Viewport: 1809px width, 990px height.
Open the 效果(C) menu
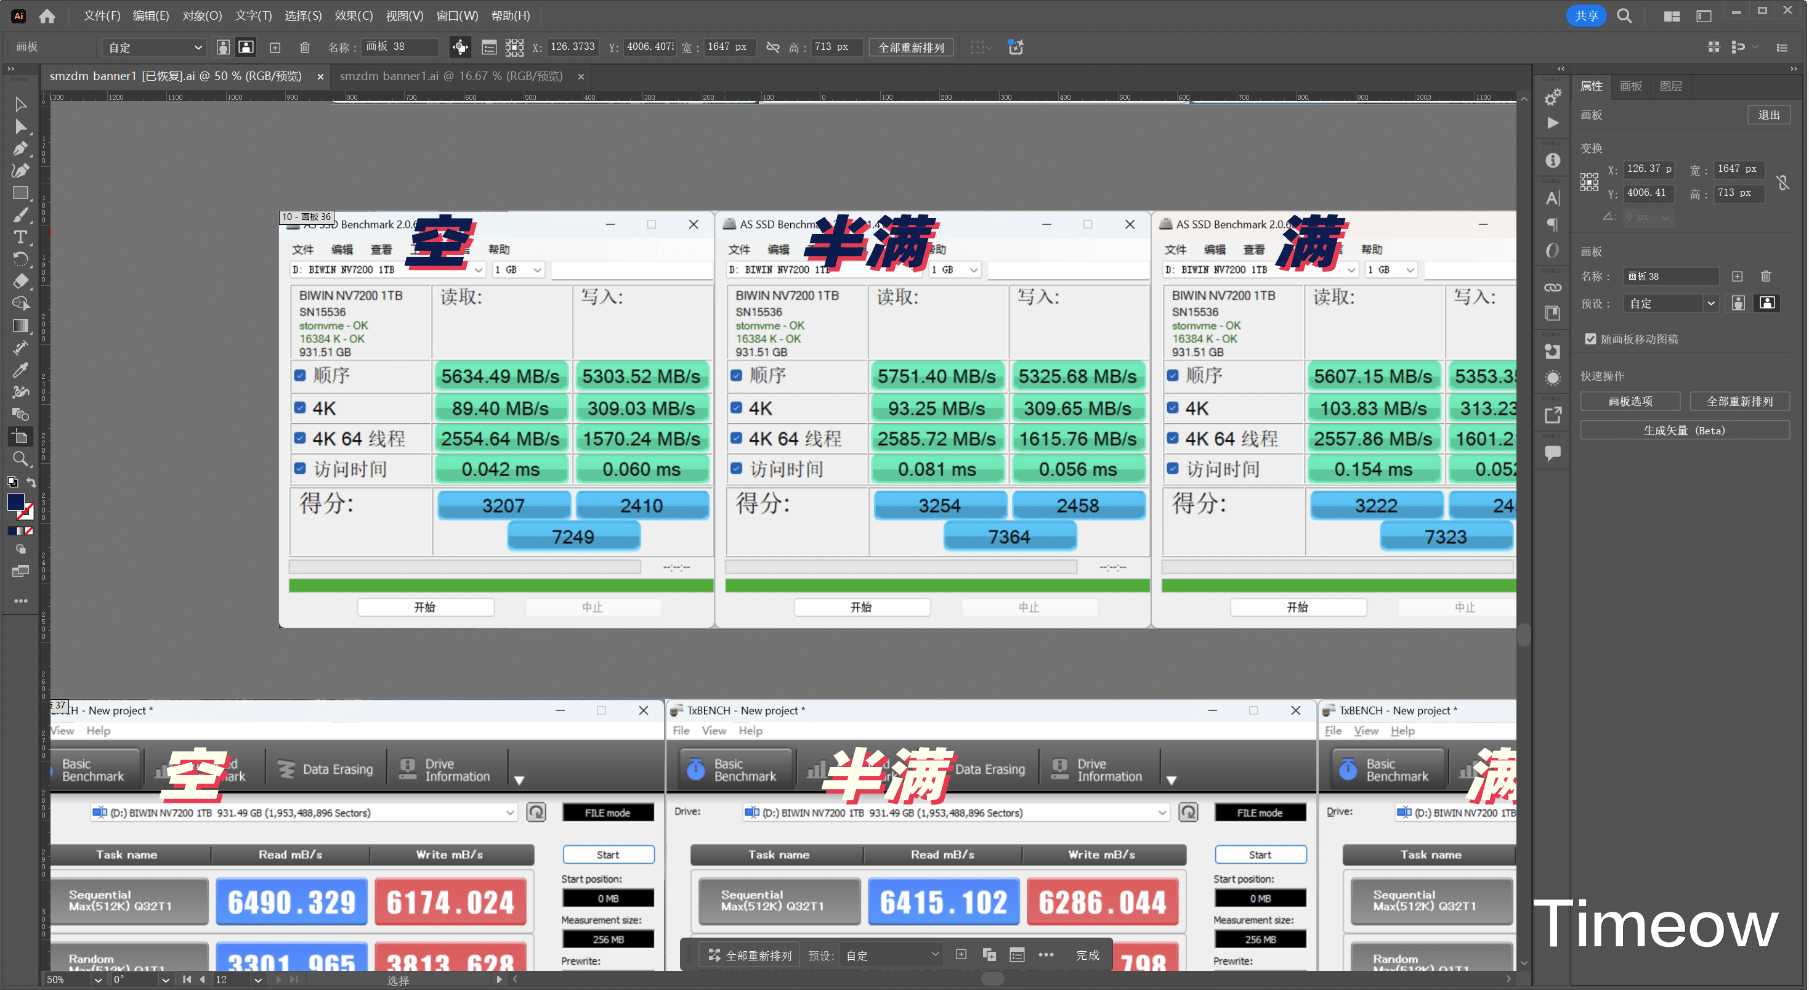point(353,15)
